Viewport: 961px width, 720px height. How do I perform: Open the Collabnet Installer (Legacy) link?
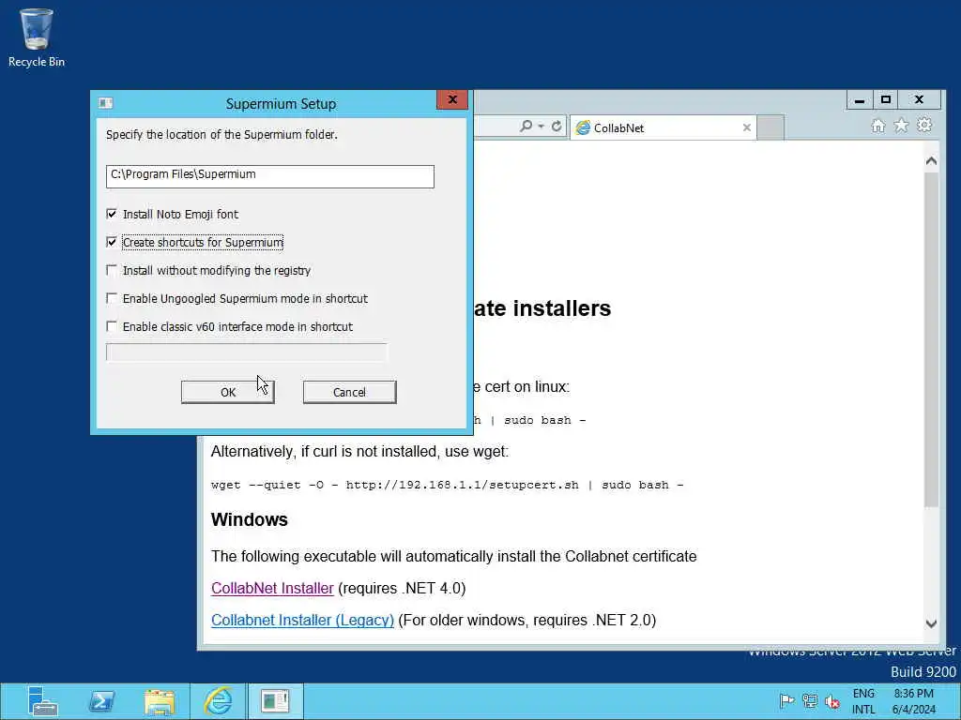302,620
